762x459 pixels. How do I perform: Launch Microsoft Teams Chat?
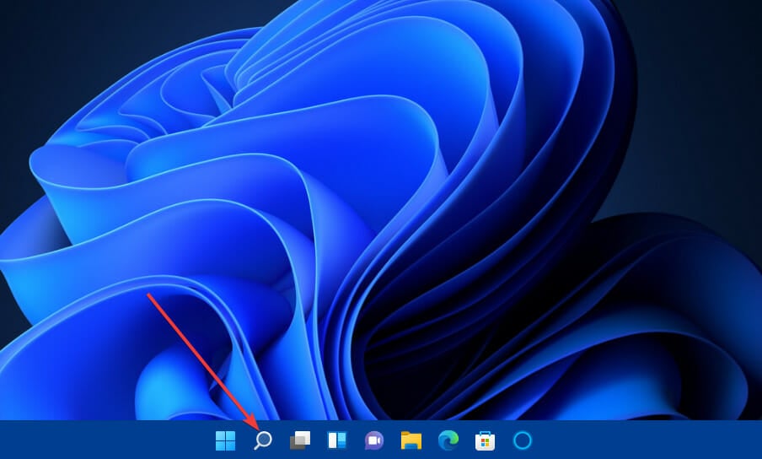pos(374,440)
